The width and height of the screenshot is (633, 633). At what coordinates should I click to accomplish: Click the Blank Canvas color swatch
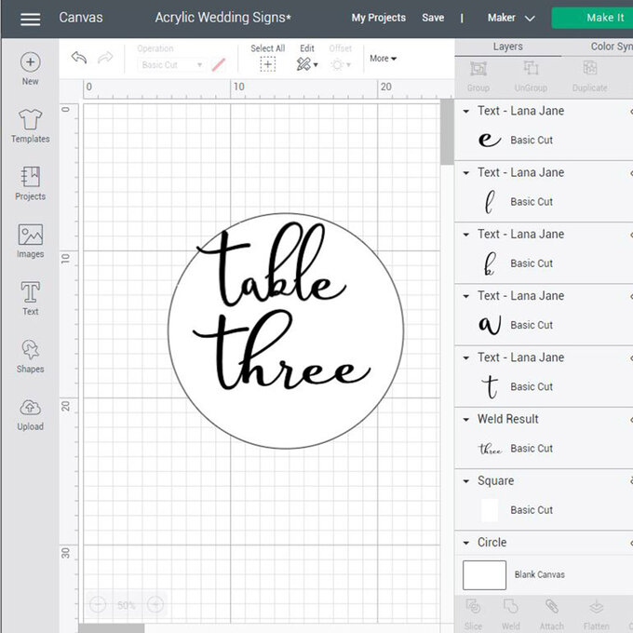click(x=484, y=574)
